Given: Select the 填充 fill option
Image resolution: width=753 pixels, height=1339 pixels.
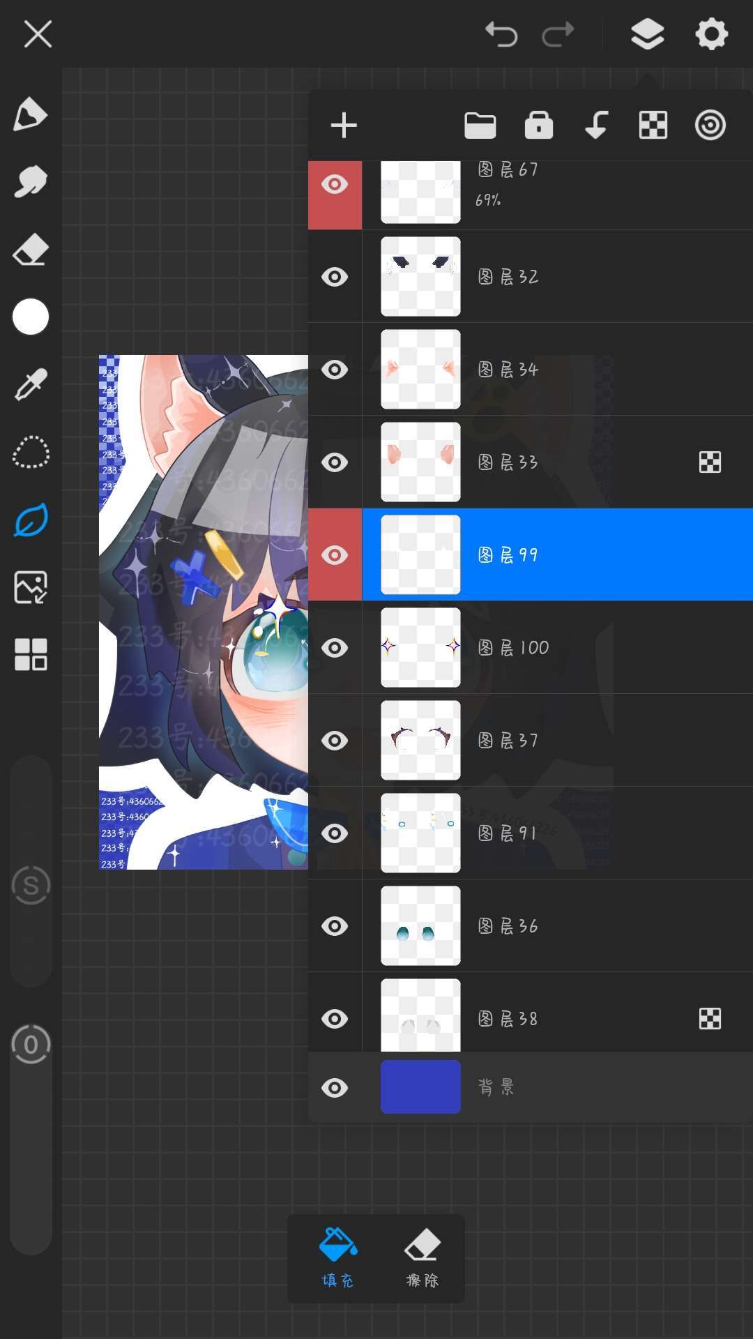Looking at the screenshot, I should tap(338, 1258).
